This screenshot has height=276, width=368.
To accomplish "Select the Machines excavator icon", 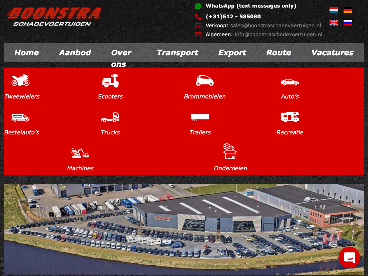I will point(80,153).
